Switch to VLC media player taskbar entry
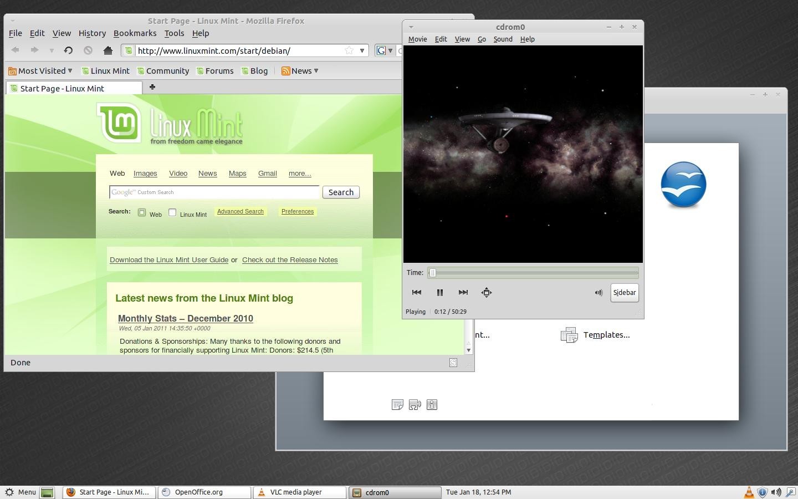Viewport: 798px width, 499px height. click(300, 492)
